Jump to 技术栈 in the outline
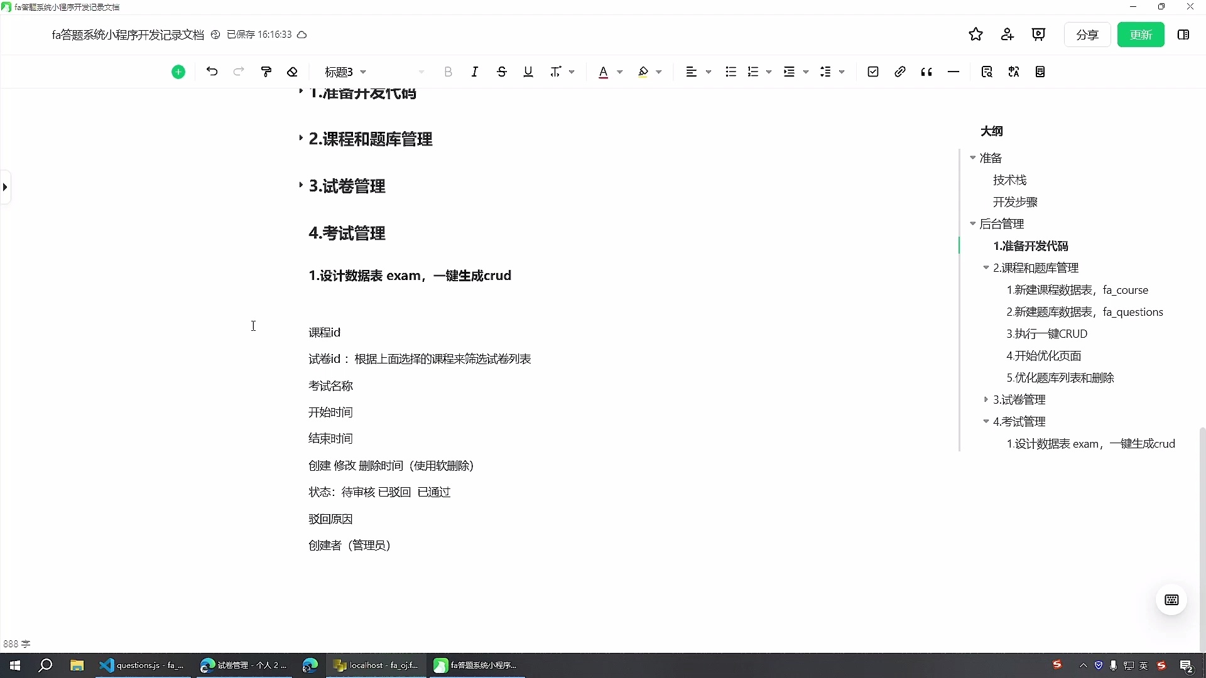Image resolution: width=1206 pixels, height=678 pixels. coord(1009,180)
